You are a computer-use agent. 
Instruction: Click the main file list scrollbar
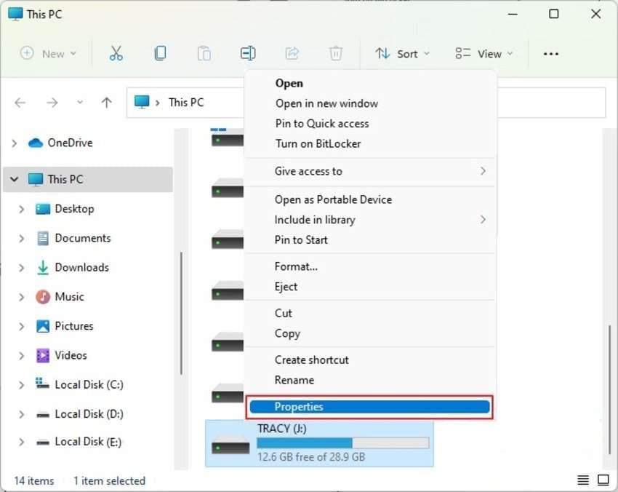pos(610,390)
